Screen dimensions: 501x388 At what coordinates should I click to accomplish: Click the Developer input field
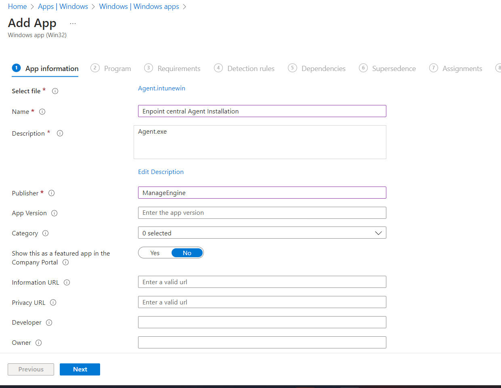coord(262,322)
